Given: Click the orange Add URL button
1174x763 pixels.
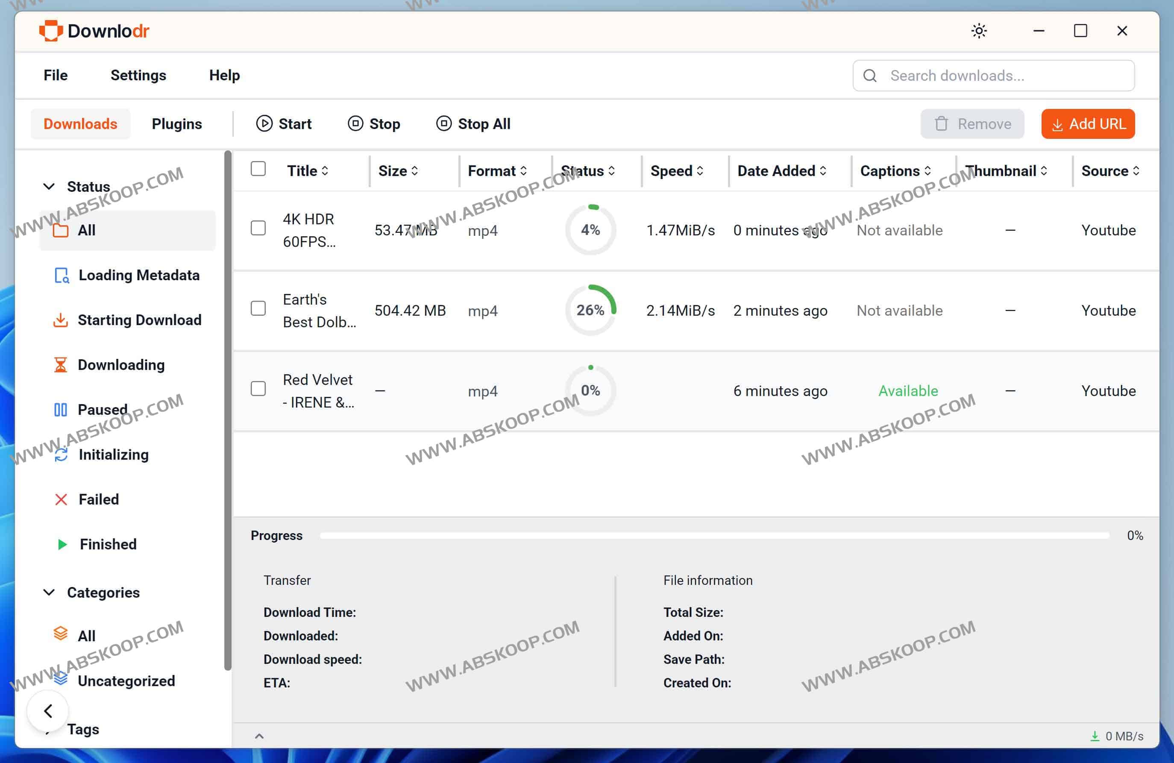Looking at the screenshot, I should (1088, 124).
